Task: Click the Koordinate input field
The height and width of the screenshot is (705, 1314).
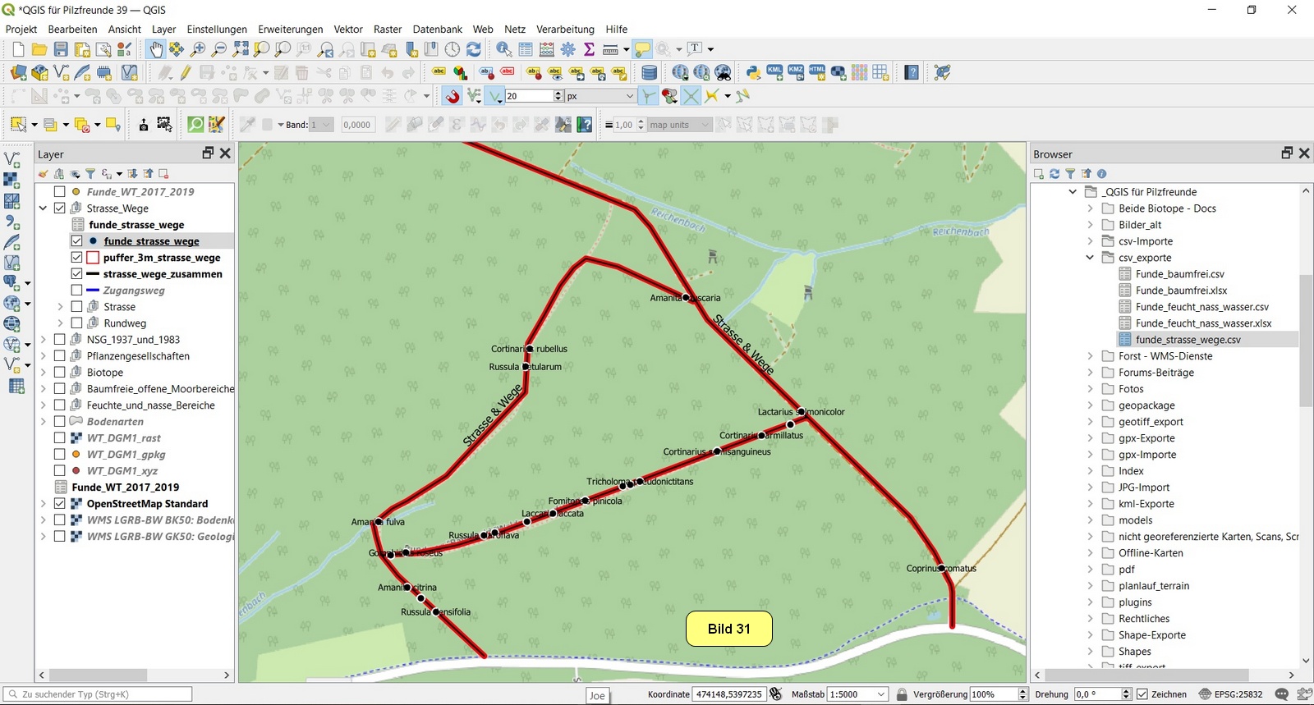Action: coord(728,694)
